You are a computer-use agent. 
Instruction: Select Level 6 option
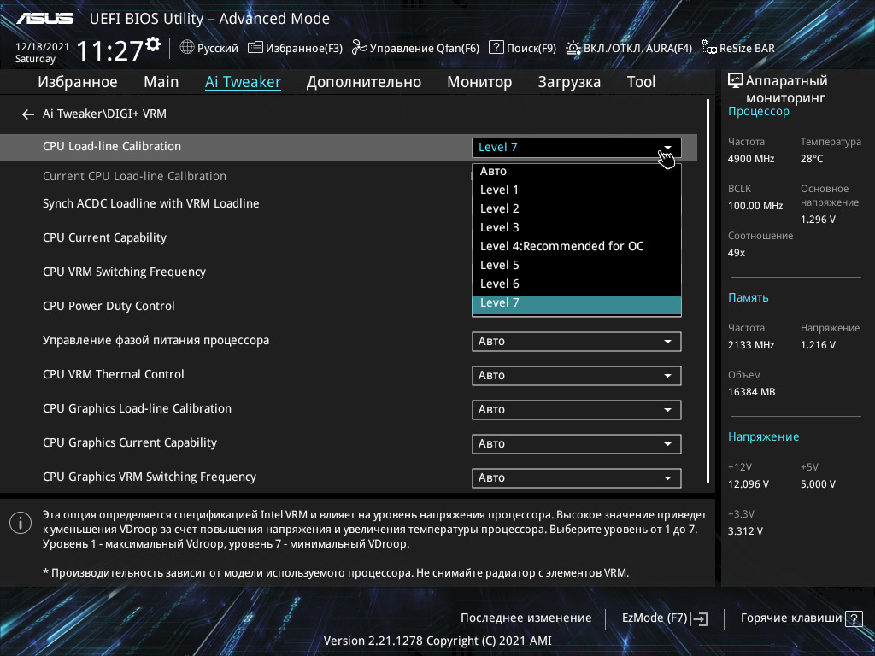click(577, 284)
